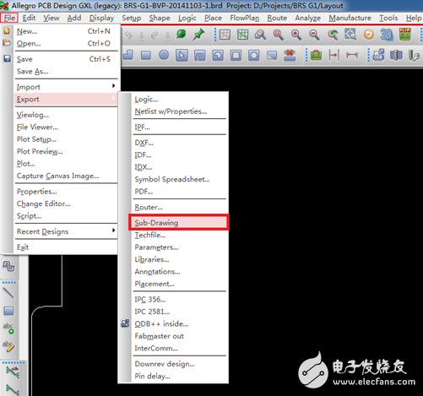Viewport: 423px width, 396px height.
Task: Select Symbol Spreadsheet... option
Action: coord(172,179)
